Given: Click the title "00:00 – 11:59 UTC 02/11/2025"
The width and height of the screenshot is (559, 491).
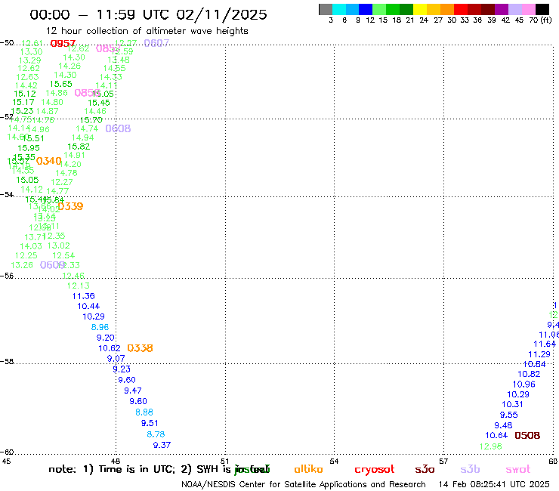Looking at the screenshot, I should click(x=148, y=15).
